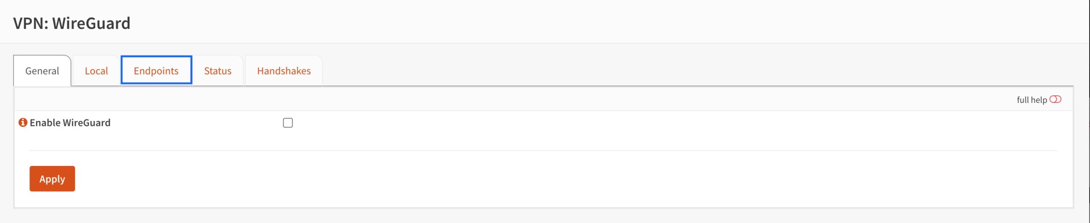Image resolution: width=1090 pixels, height=223 pixels.
Task: Go to the Endpoints tab
Action: click(x=156, y=70)
